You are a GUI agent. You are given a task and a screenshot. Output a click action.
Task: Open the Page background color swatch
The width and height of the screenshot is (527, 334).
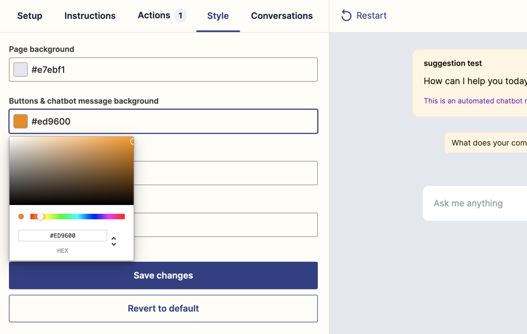pos(20,69)
